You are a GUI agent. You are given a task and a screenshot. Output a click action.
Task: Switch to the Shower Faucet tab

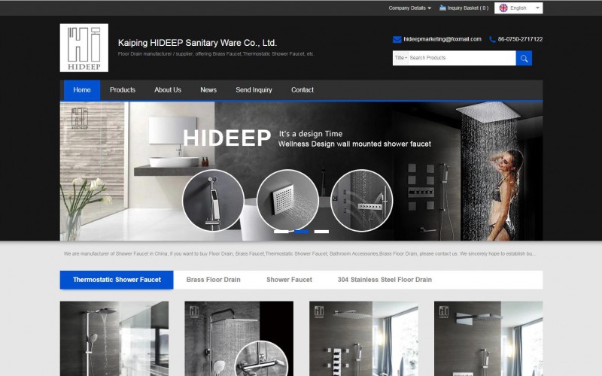click(289, 280)
